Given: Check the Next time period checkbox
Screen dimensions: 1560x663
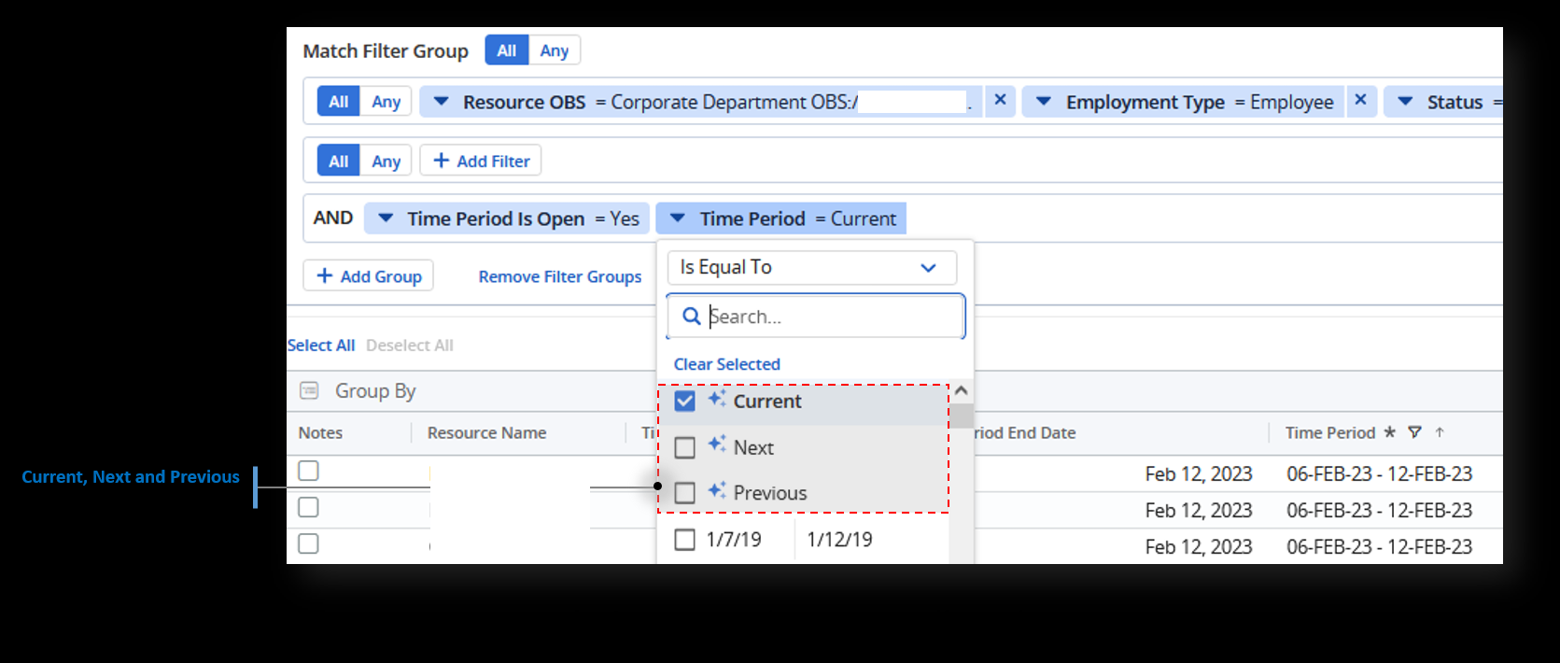Looking at the screenshot, I should (x=684, y=447).
